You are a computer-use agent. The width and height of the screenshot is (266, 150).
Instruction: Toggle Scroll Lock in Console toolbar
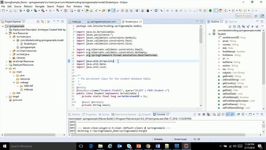pos(219,114)
